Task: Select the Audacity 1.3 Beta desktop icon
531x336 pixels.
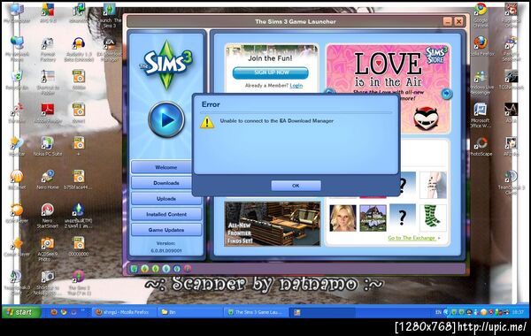Action: click(79, 49)
